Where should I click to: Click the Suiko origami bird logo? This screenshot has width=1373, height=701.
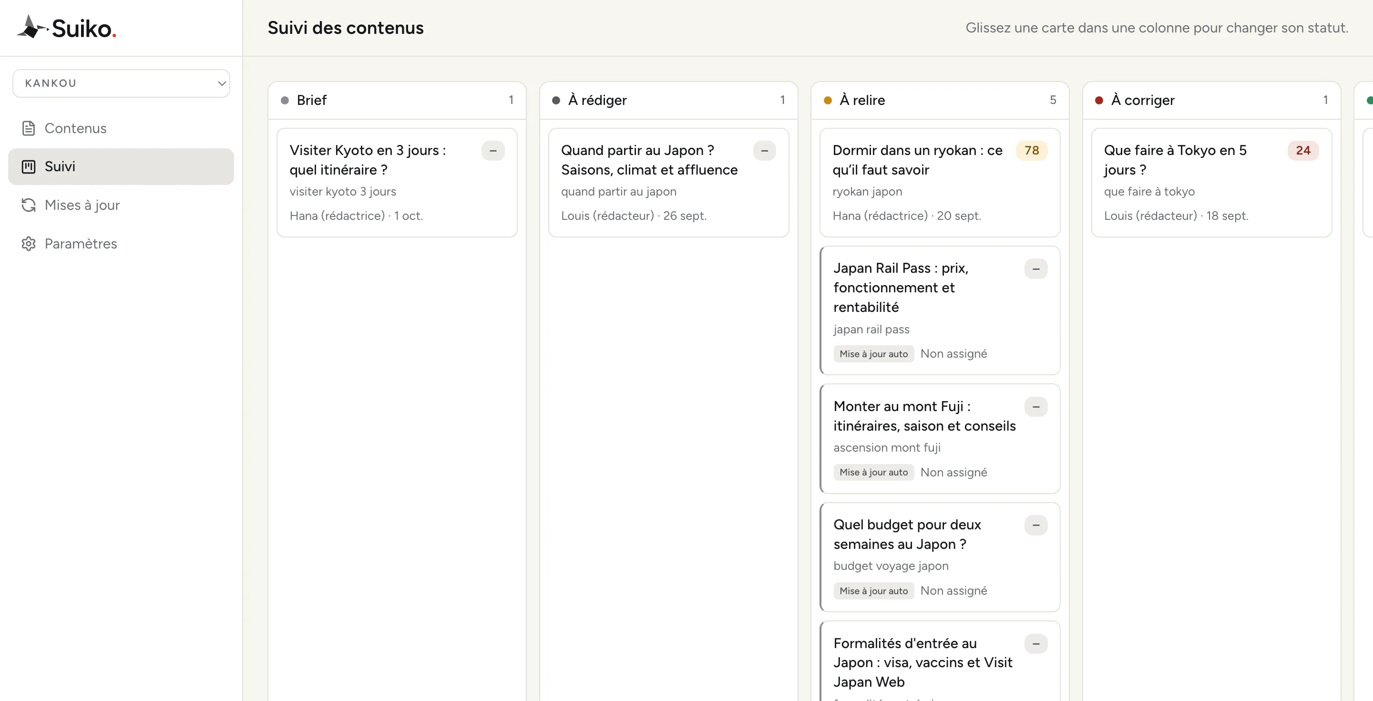[32, 27]
